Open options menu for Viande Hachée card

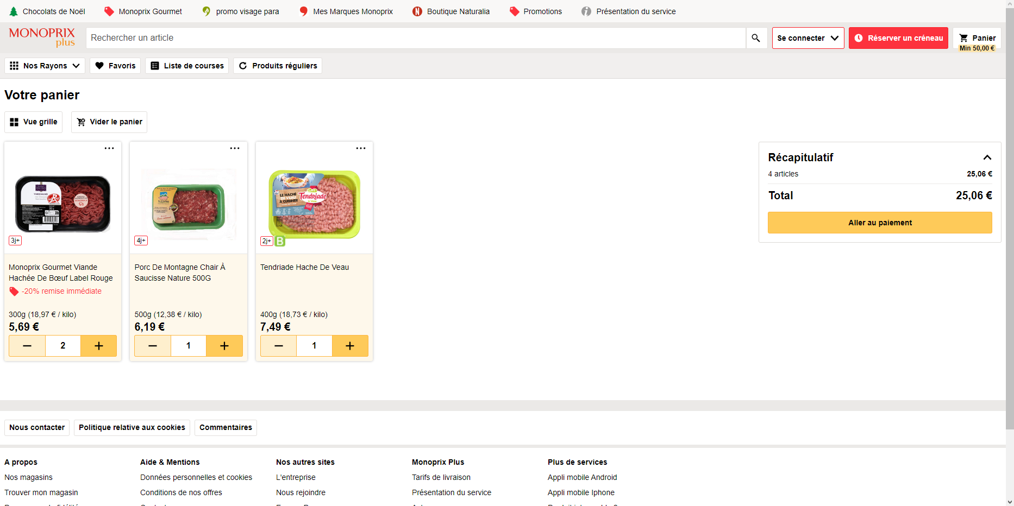[x=109, y=148]
